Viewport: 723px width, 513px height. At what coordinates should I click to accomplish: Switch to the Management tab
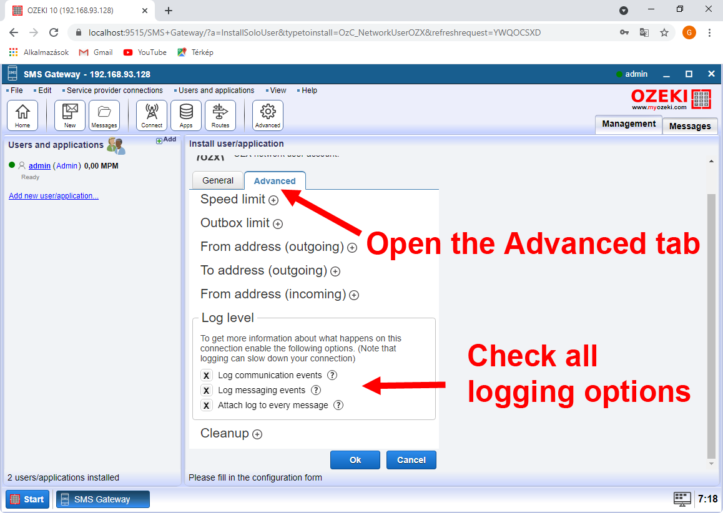pyautogui.click(x=629, y=124)
